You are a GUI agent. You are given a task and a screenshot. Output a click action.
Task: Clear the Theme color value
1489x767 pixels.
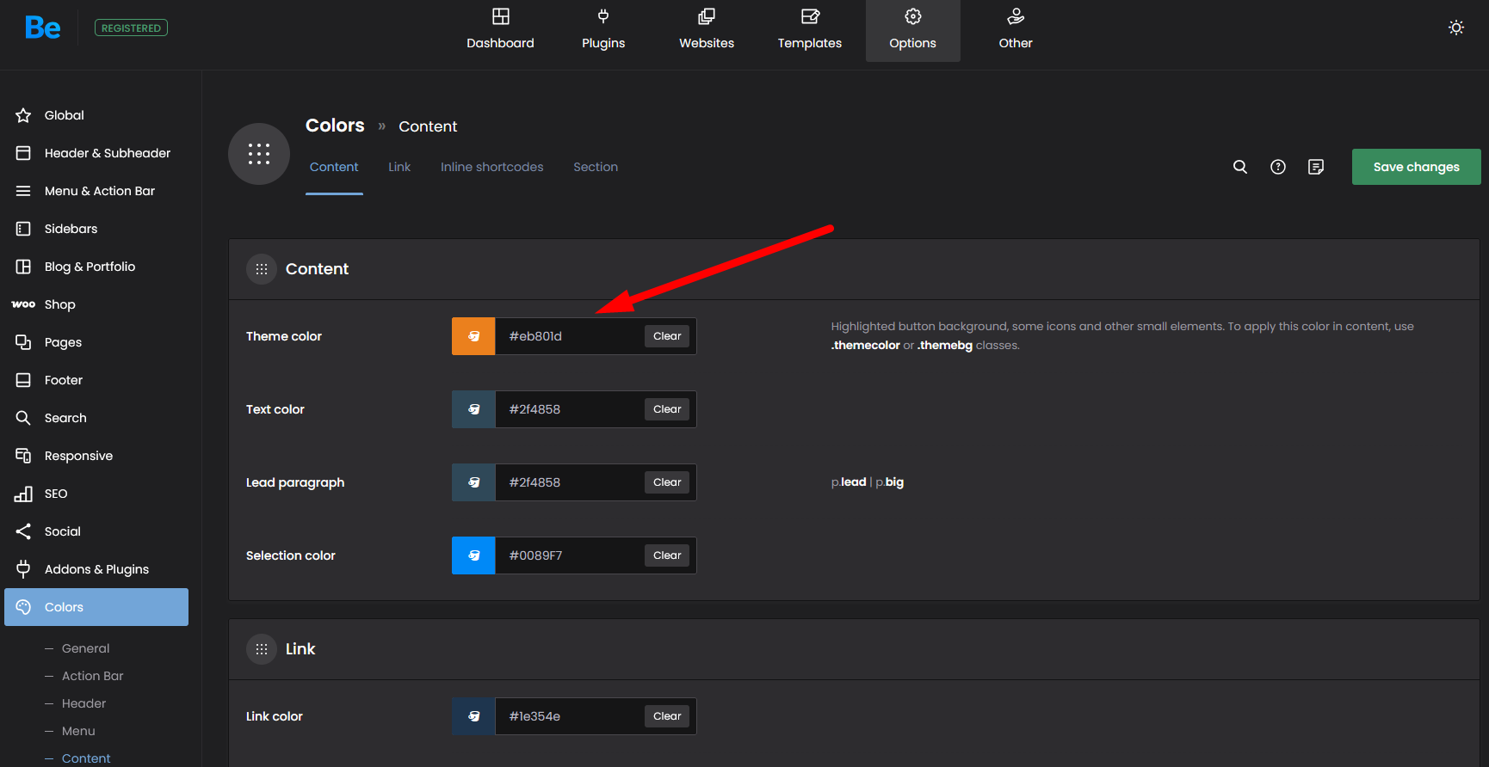(x=666, y=336)
